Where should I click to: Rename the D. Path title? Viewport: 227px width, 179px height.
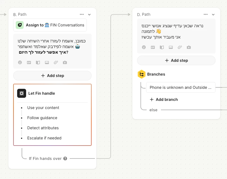pyautogui.click(x=144, y=15)
